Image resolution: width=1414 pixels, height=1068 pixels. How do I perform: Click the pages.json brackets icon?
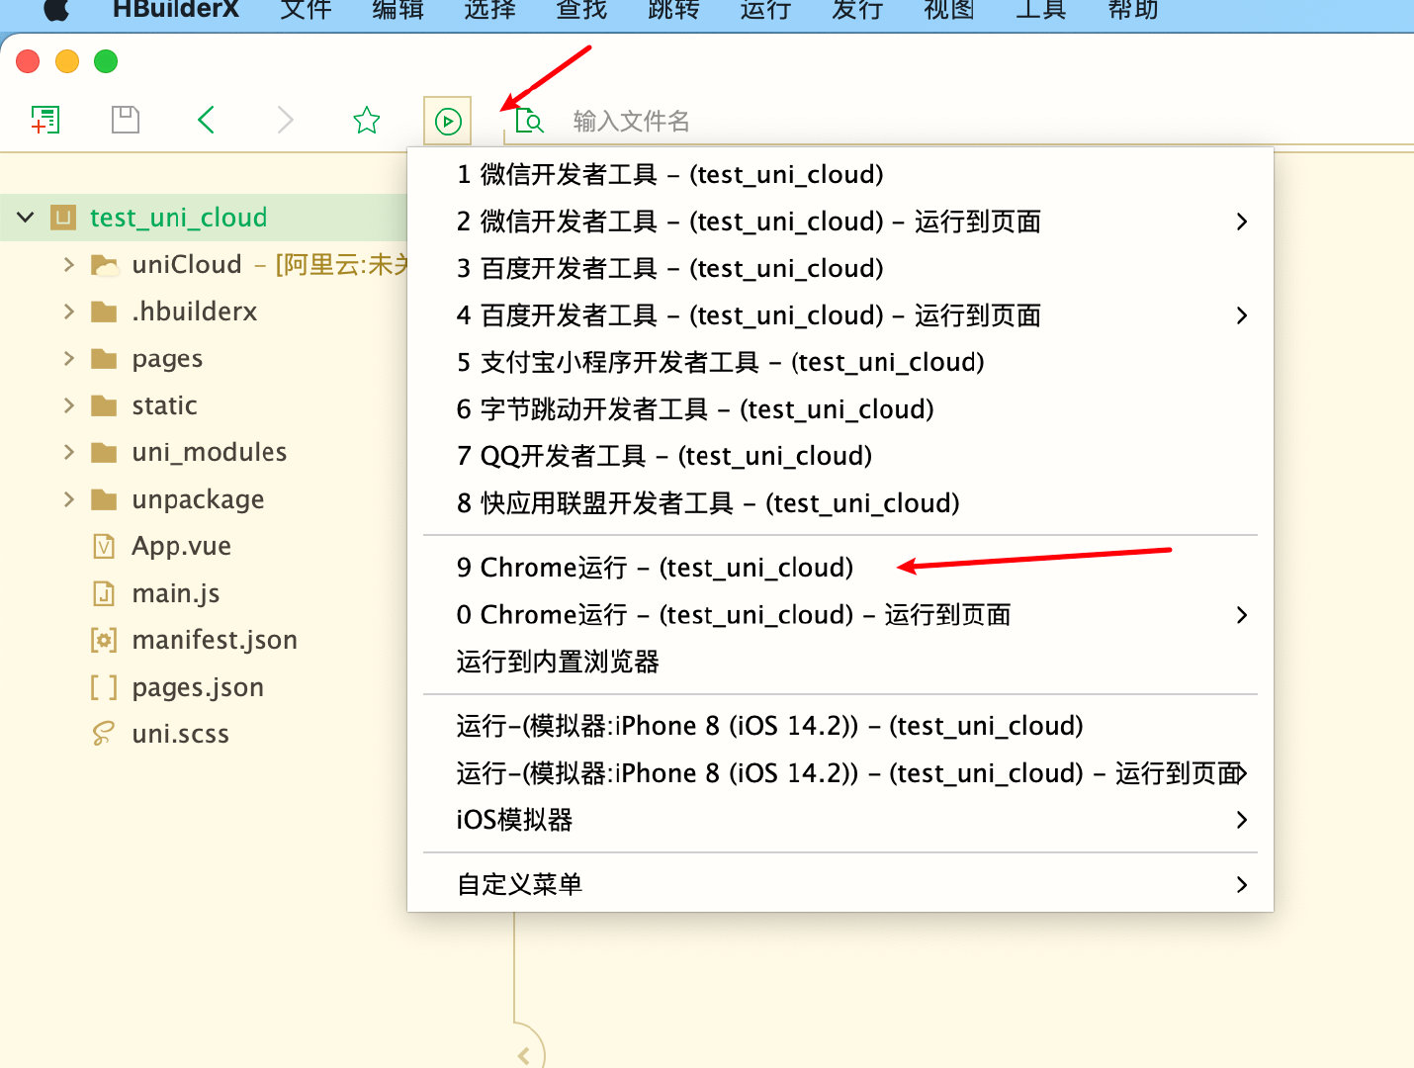(104, 687)
